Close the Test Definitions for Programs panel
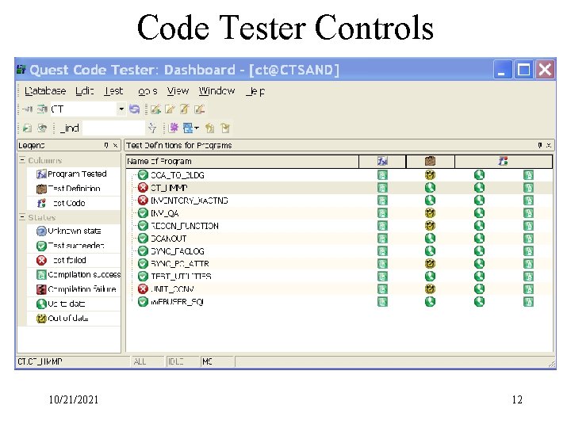The width and height of the screenshot is (571, 428). point(549,145)
